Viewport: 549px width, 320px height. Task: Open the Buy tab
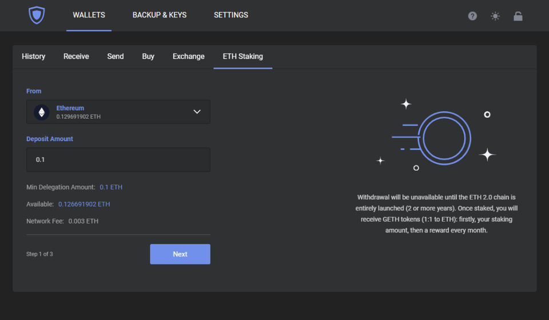pos(148,57)
